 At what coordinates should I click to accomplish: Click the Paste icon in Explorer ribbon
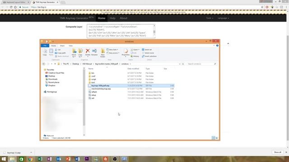click(x=51, y=52)
